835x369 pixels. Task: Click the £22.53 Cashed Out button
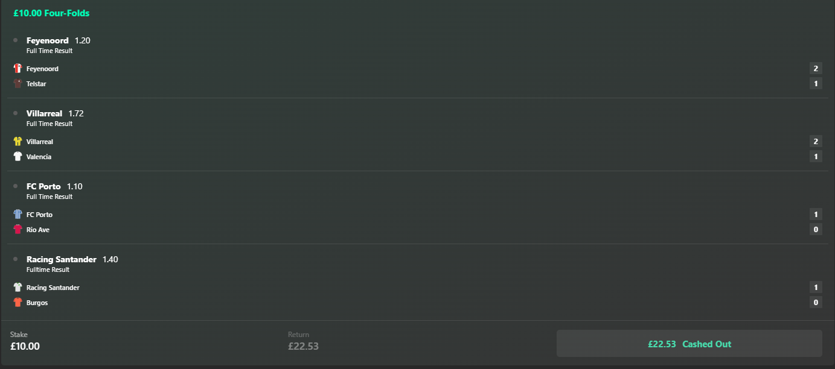pyautogui.click(x=689, y=344)
